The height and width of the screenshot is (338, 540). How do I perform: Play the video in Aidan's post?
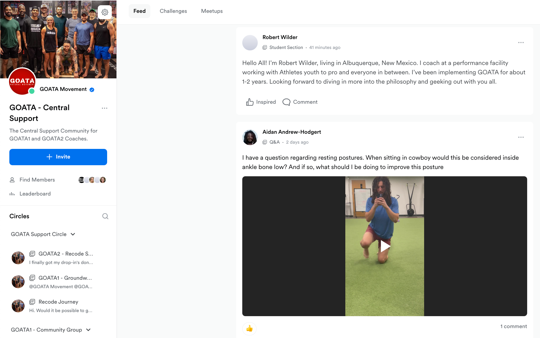[385, 246]
